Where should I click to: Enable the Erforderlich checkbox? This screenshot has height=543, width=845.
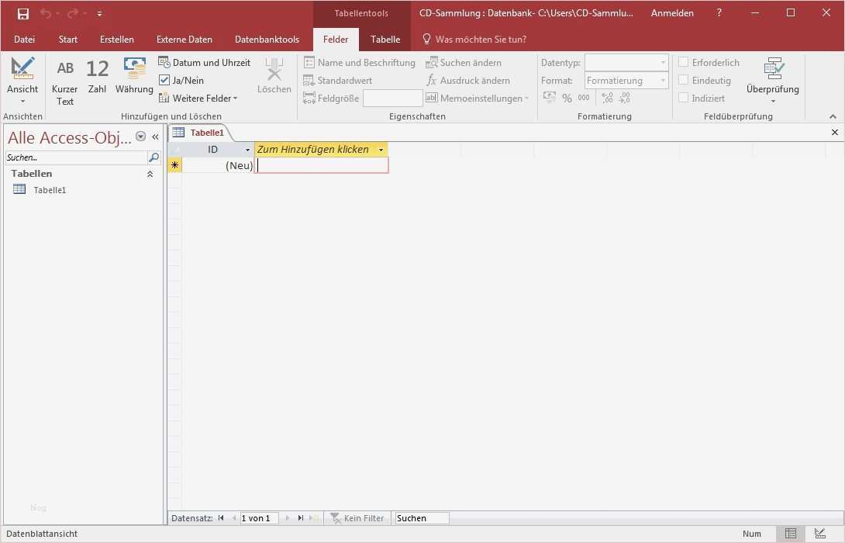click(685, 62)
